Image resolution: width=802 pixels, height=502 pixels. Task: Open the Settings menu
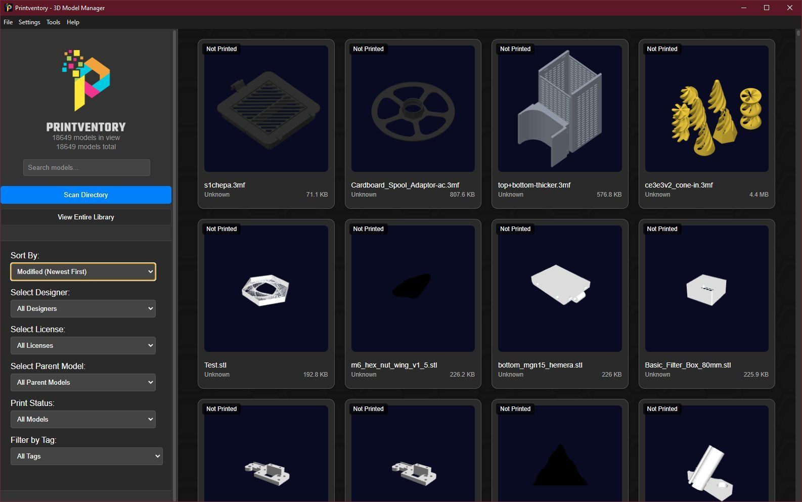click(29, 22)
